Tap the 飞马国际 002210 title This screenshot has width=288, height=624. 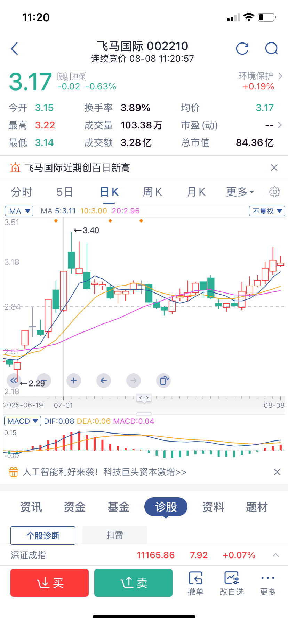pos(142,46)
